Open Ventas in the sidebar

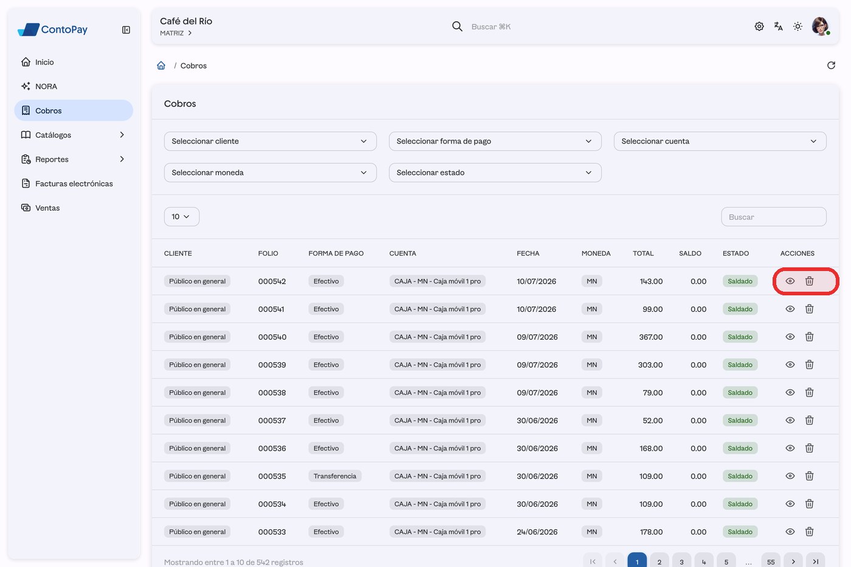click(74, 208)
